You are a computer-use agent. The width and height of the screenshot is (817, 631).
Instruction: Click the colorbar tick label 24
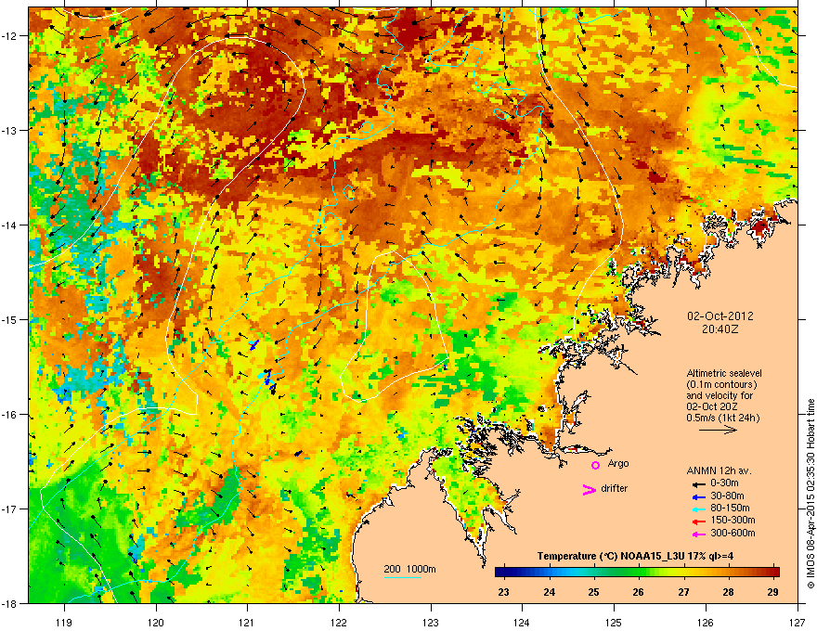click(549, 592)
